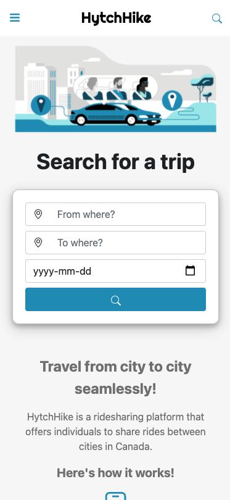Click the yyyy-mm-dd date field

point(116,271)
